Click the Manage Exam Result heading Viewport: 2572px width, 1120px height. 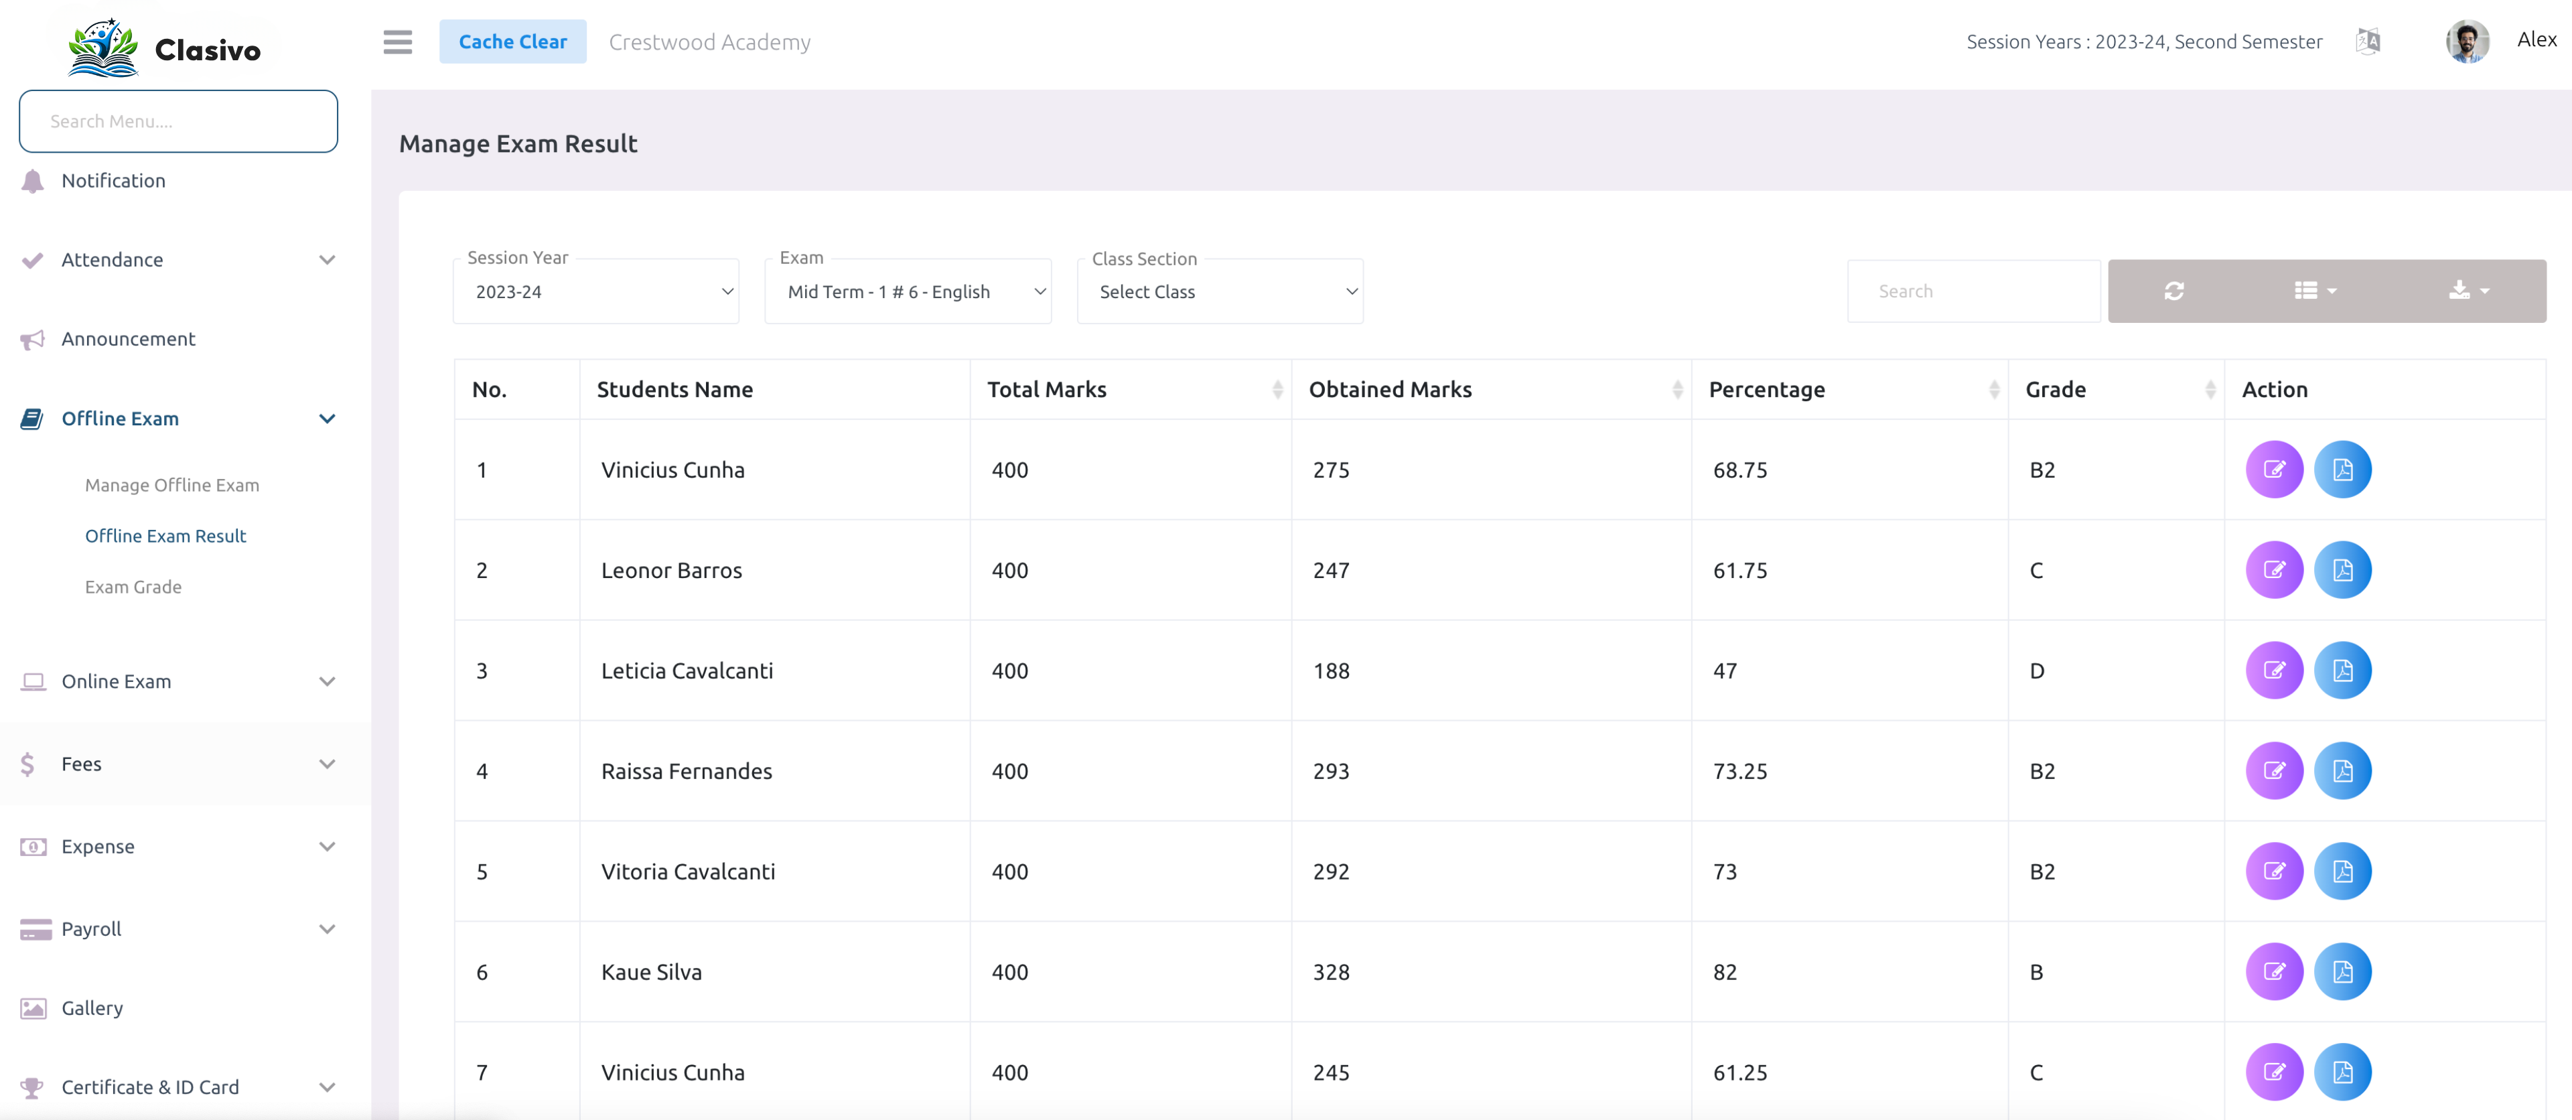[x=517, y=144]
